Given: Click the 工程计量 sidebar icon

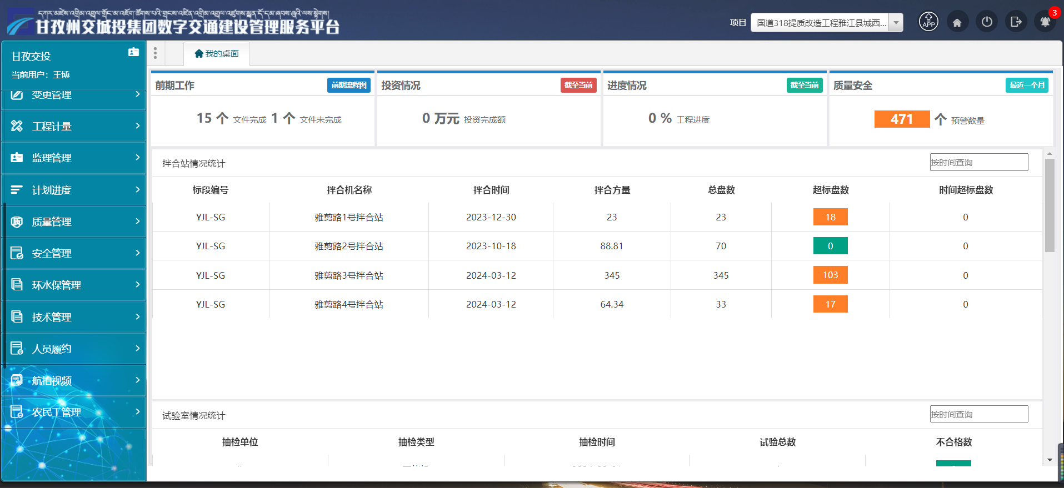Looking at the screenshot, I should (x=17, y=126).
